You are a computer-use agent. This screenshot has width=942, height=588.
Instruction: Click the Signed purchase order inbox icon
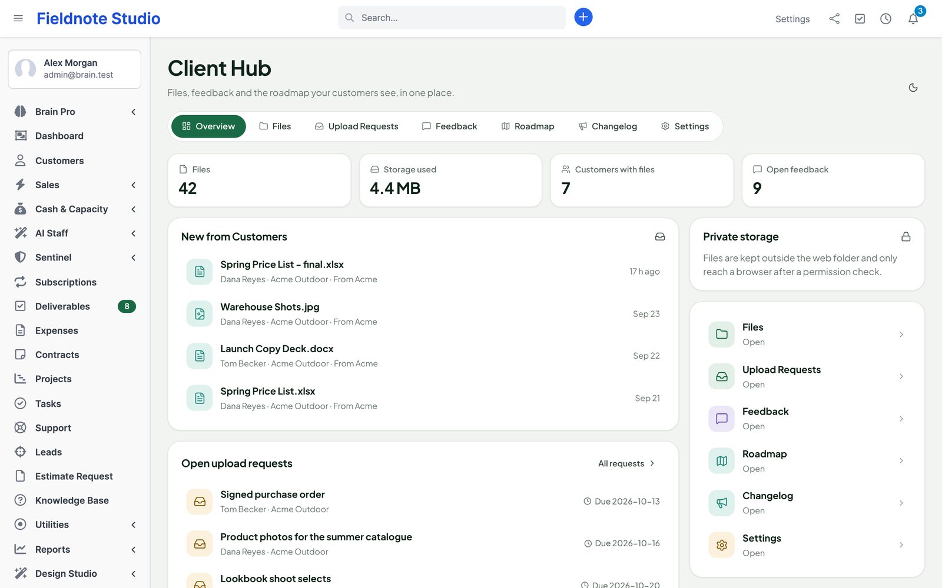(200, 502)
